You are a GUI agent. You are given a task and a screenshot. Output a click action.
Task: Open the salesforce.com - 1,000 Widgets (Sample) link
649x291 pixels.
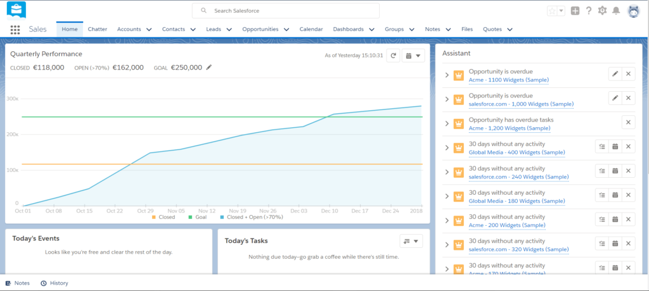click(x=521, y=104)
